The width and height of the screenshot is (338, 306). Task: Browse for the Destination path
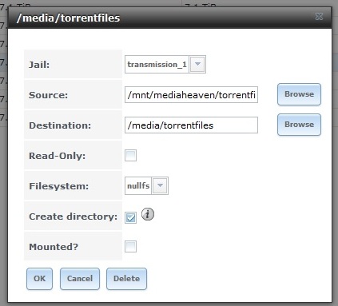[299, 125]
